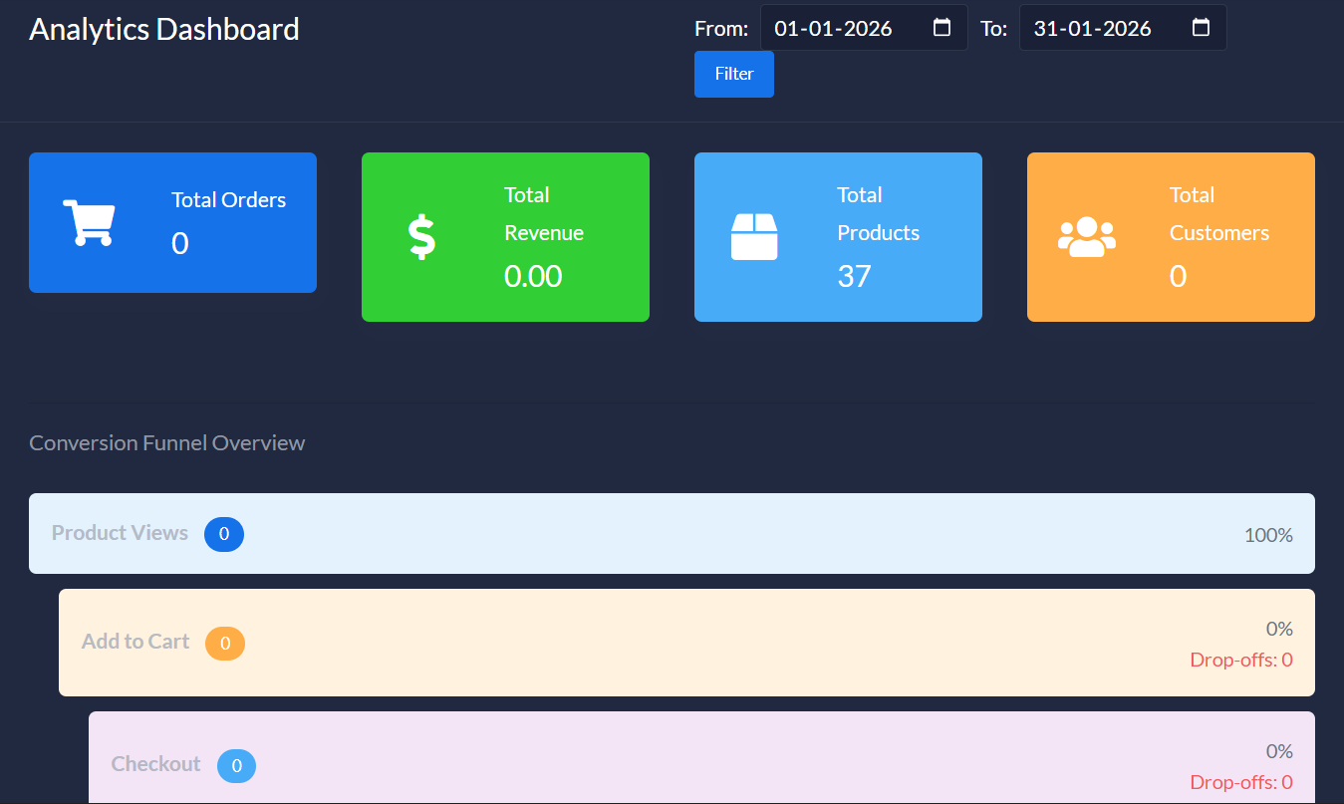
Task: Click the customers group icon on Total Customers card
Action: tap(1088, 237)
